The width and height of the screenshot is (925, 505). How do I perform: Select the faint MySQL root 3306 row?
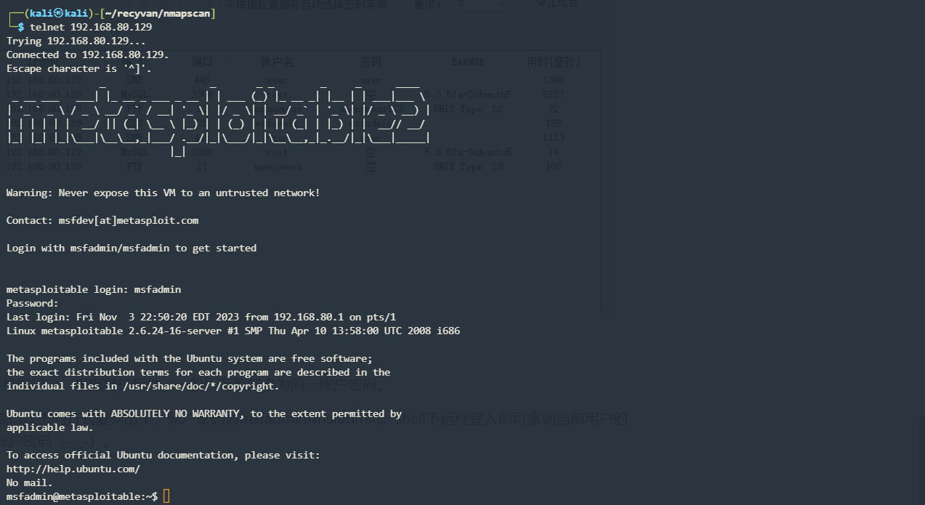(276, 153)
